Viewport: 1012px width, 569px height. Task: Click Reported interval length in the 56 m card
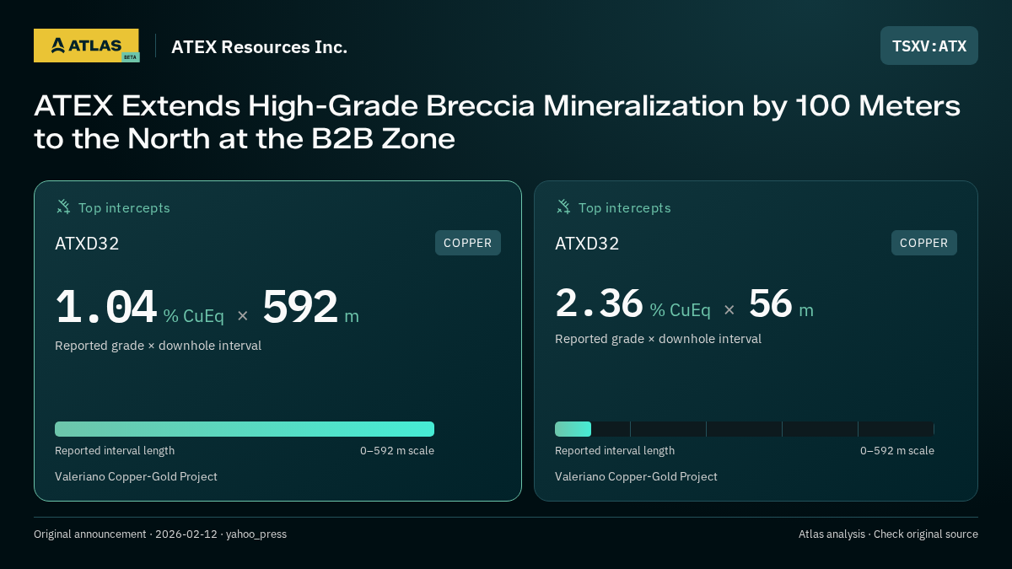tap(615, 451)
